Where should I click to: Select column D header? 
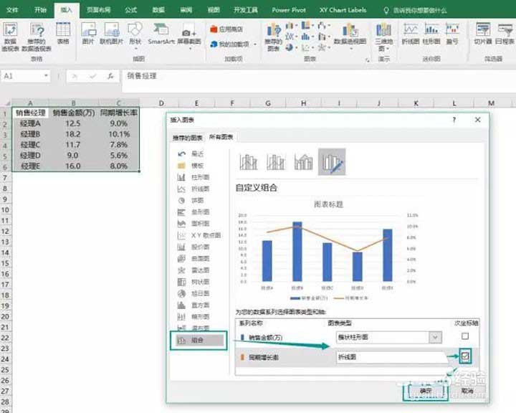161,103
